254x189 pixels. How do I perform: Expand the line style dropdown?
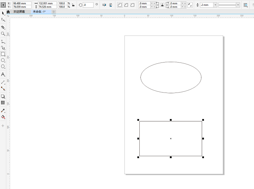point(238,5)
